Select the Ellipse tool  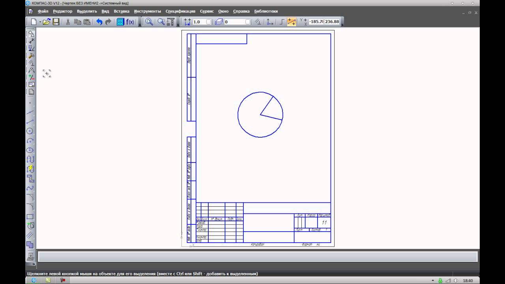[x=30, y=150]
